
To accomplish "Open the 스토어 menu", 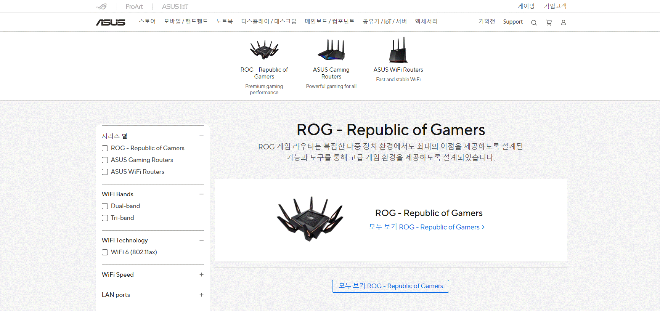I will tap(147, 21).
